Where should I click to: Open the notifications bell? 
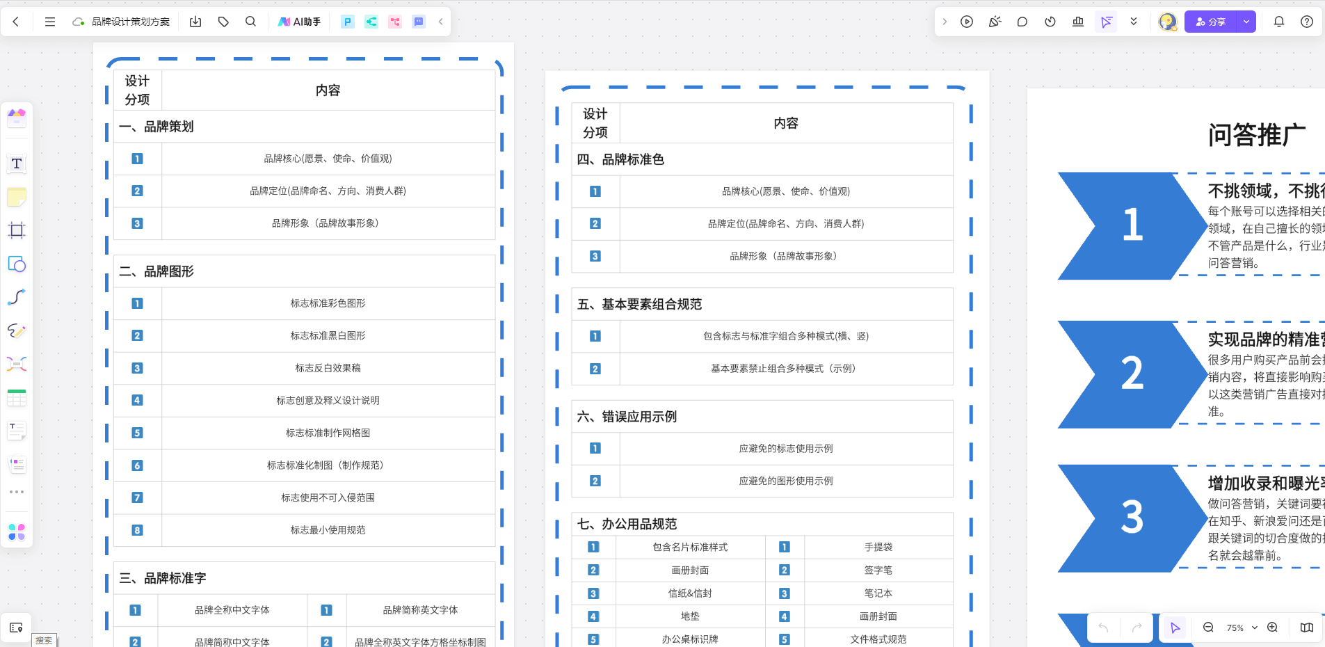coord(1279,22)
